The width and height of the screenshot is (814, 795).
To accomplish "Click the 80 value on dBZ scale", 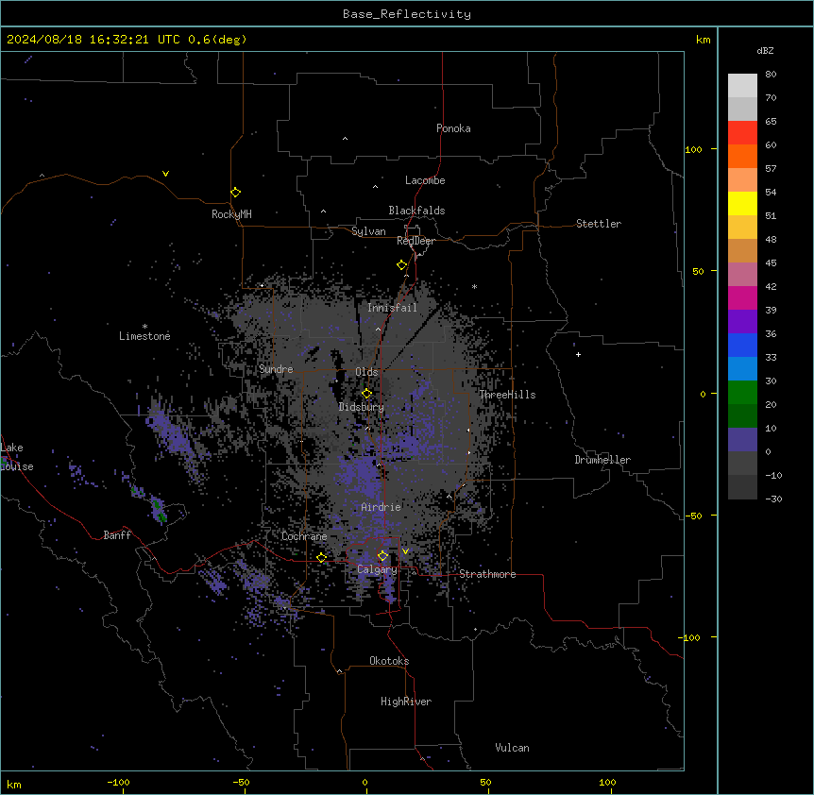I will 771,75.
